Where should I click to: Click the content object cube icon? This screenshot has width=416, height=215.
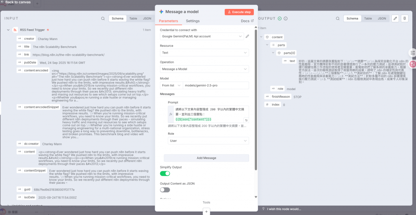coord(267,37)
